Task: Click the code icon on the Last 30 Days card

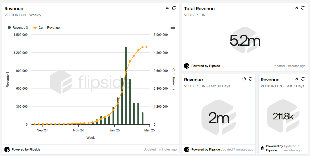Action: tap(244, 79)
